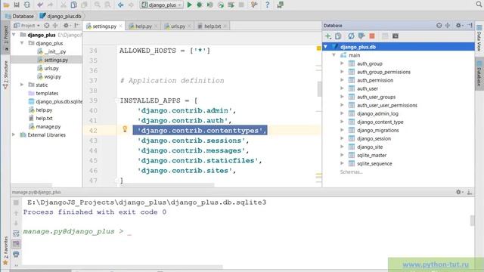Open the Favorites tool window

point(5,250)
